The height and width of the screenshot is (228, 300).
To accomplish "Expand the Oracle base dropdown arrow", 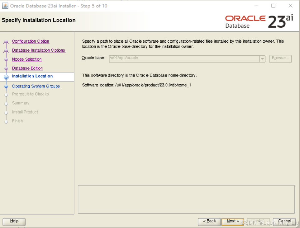I will point(262,59).
